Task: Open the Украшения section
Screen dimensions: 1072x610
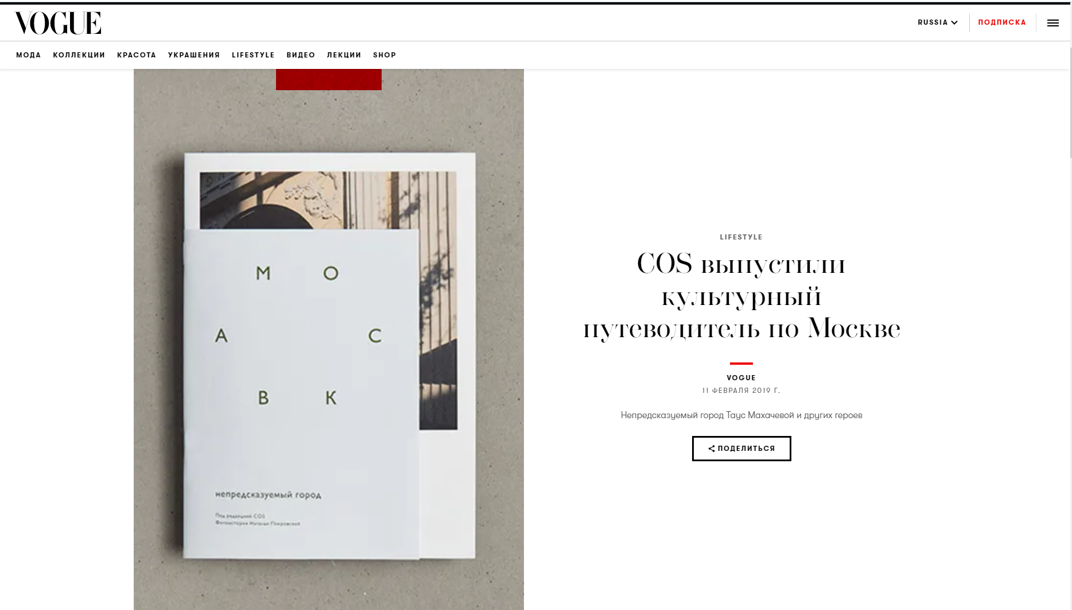Action: click(x=194, y=55)
